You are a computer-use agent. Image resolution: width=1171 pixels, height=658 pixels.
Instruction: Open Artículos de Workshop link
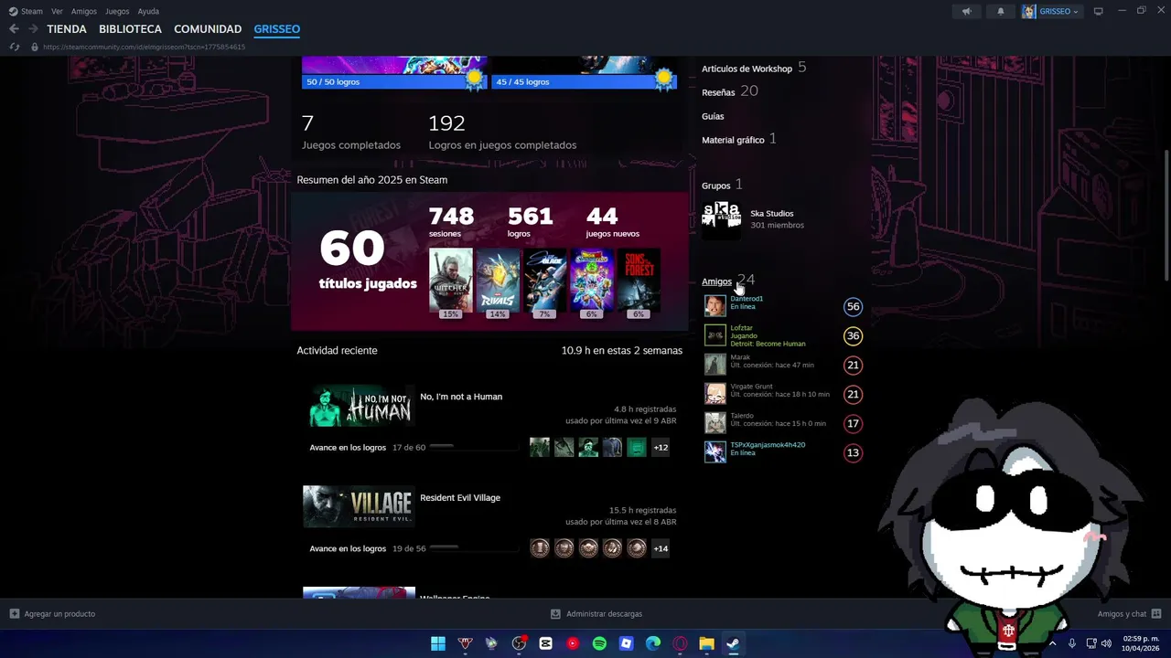(x=747, y=69)
